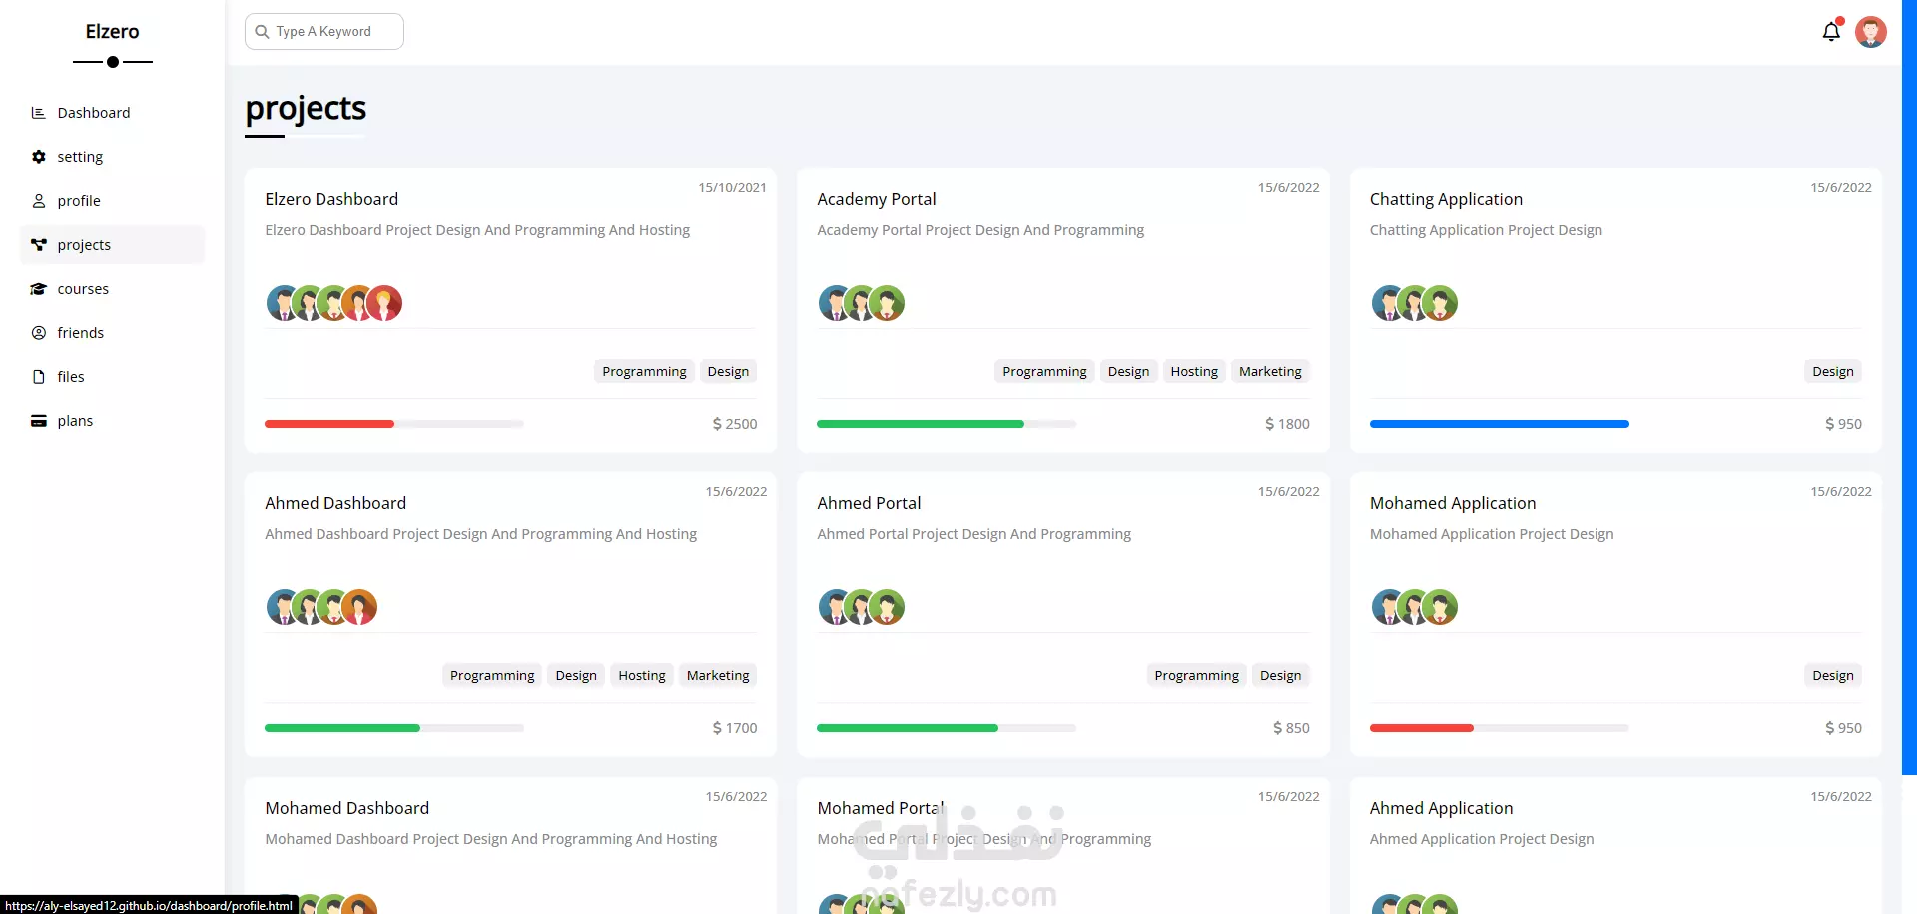Viewport: 1917px width, 914px height.
Task: Click the 15/10/2021 date
Action: [732, 187]
